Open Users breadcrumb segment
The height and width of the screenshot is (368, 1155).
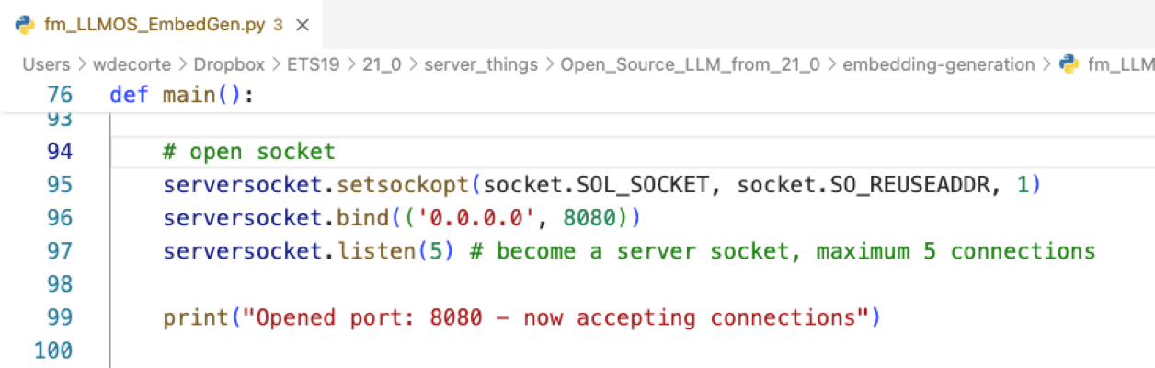(46, 64)
